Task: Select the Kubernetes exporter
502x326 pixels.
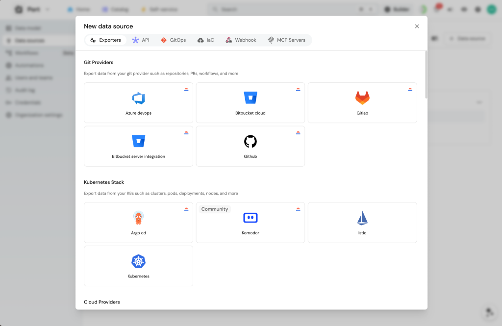Action: click(x=138, y=266)
